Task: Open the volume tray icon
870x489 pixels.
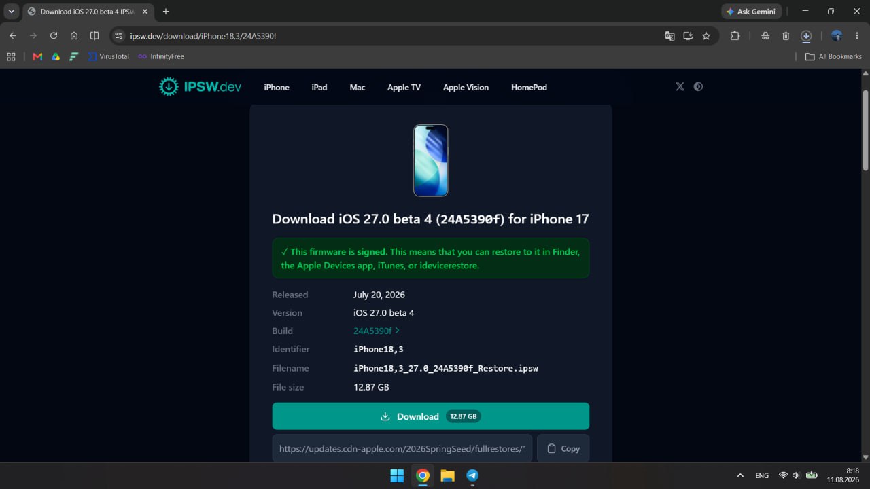Action: click(x=796, y=475)
